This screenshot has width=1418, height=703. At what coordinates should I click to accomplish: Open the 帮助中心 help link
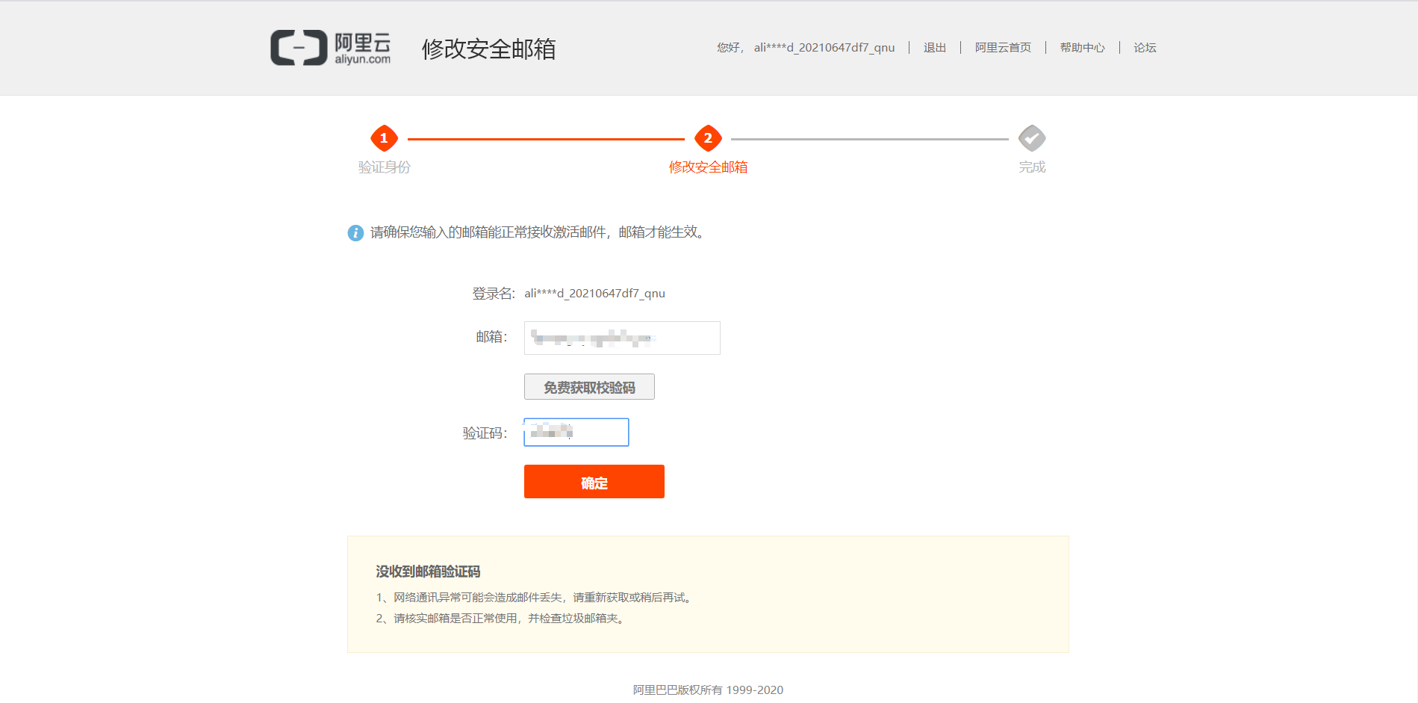(x=1083, y=48)
